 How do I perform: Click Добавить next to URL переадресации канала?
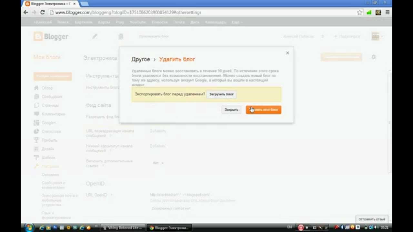click(x=158, y=131)
